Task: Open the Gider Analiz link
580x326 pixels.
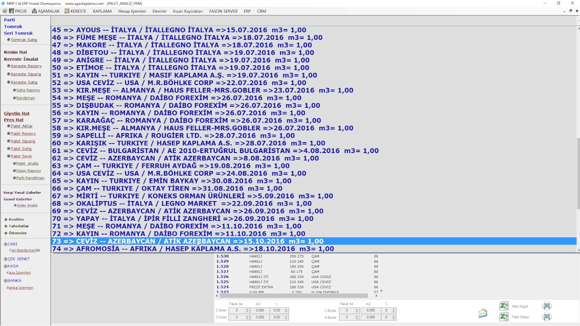Action: click(27, 206)
